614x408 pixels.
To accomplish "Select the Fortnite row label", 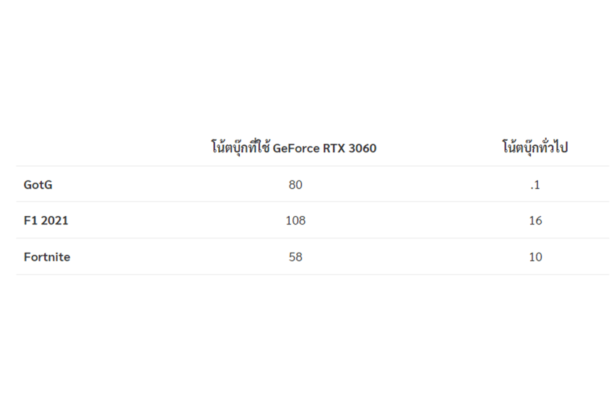I will click(47, 257).
